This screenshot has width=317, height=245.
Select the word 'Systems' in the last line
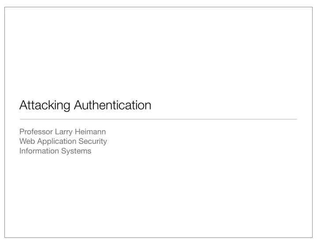[76, 151]
